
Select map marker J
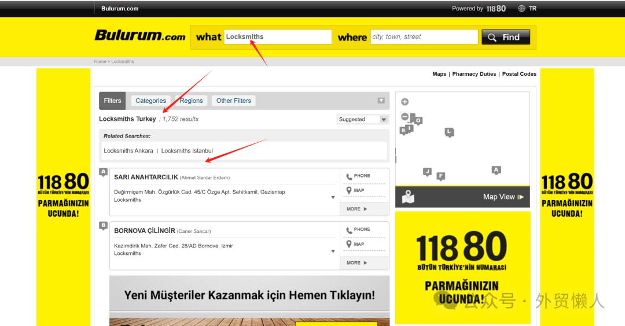tap(427, 172)
